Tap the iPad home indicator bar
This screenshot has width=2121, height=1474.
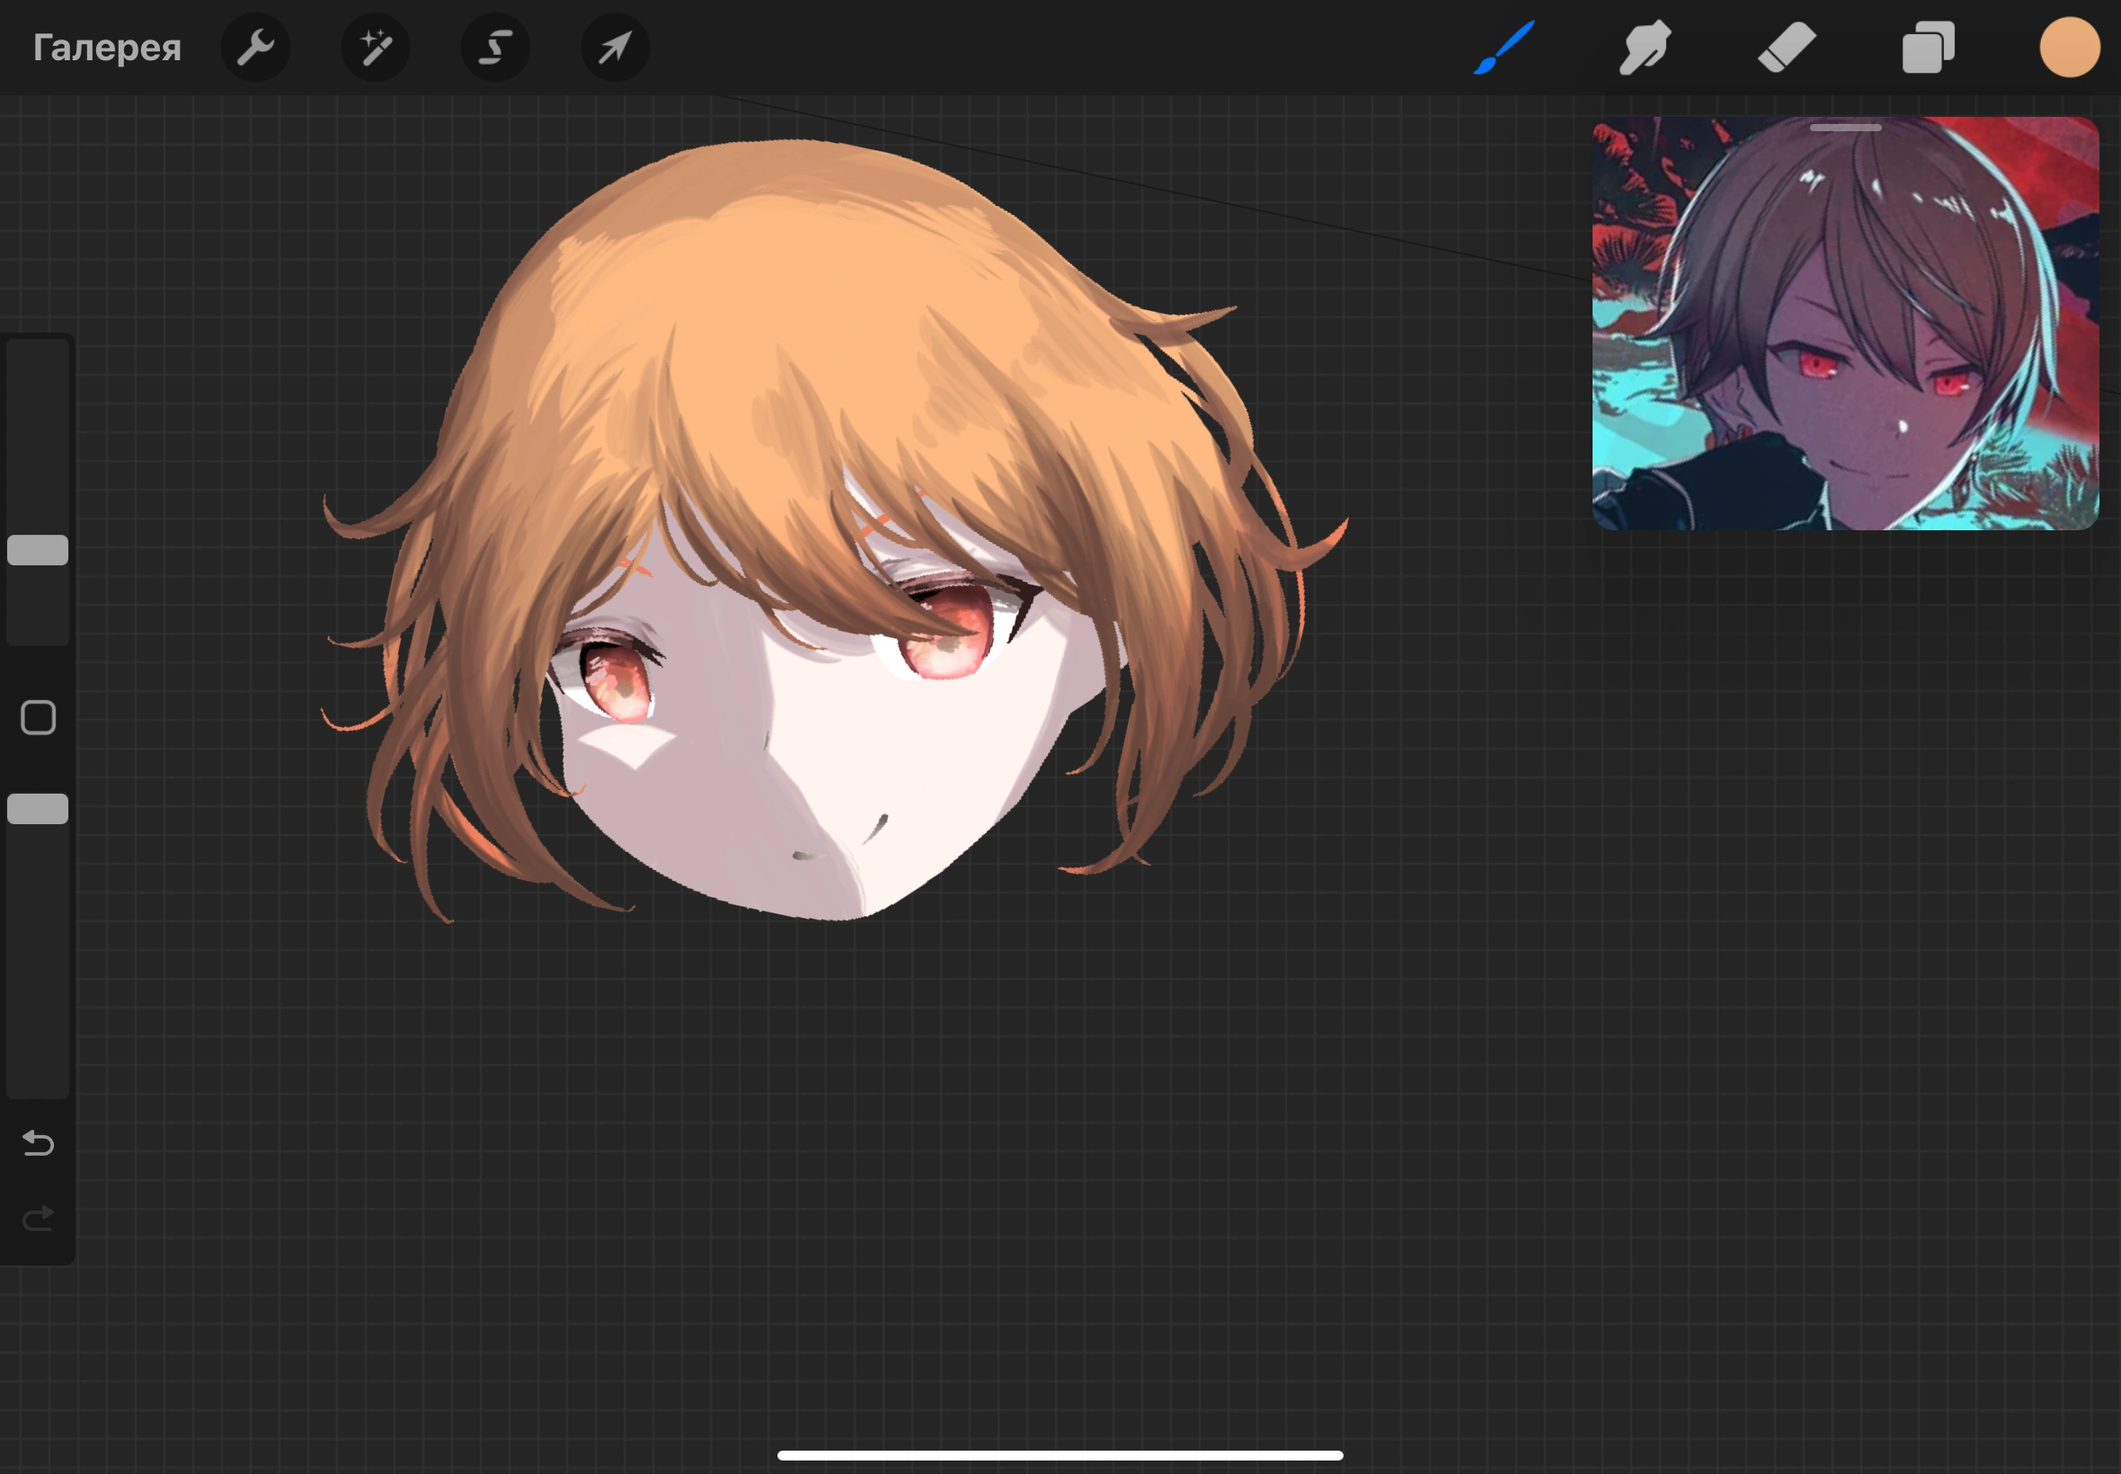(x=1060, y=1454)
